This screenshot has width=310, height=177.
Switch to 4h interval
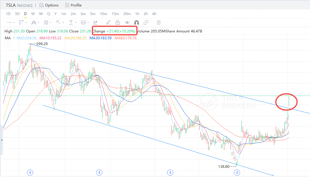click(x=154, y=14)
